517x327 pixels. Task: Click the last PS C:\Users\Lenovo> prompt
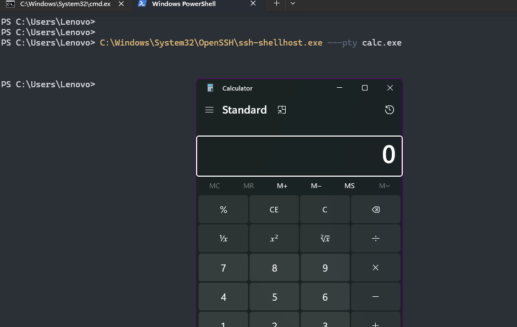click(x=48, y=84)
